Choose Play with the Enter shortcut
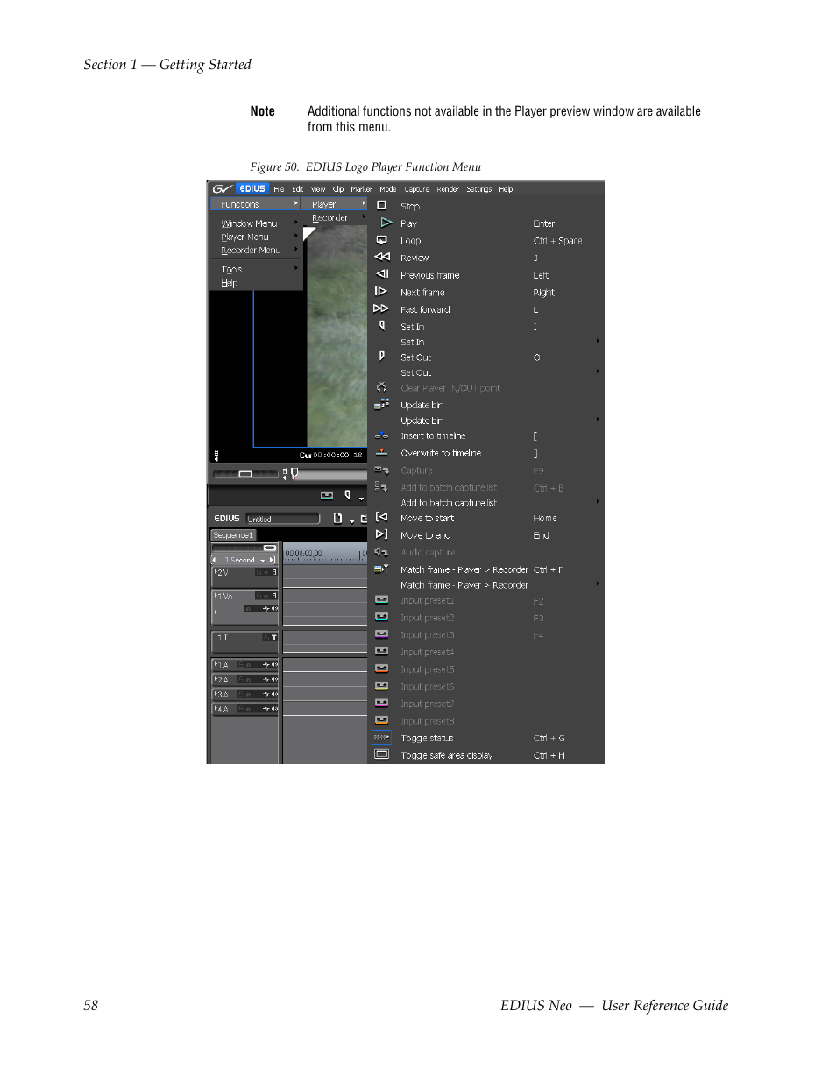The height and width of the screenshot is (1075, 836). point(485,223)
